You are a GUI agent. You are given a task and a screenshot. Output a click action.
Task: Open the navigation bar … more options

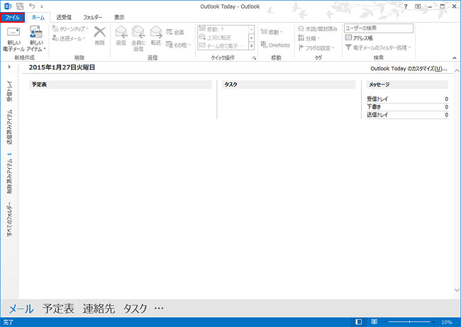[159, 308]
